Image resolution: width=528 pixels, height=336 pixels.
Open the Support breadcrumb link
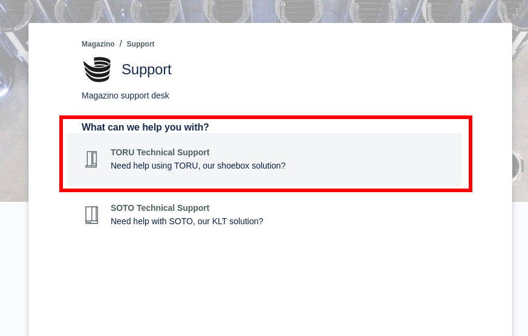(140, 44)
